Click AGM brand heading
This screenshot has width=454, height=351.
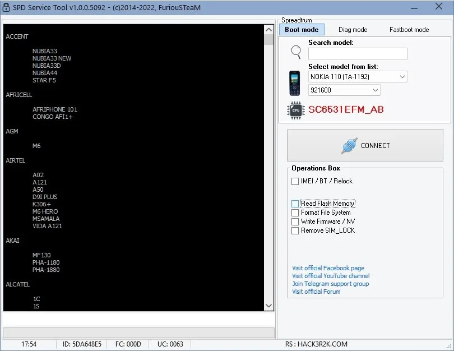(12, 131)
